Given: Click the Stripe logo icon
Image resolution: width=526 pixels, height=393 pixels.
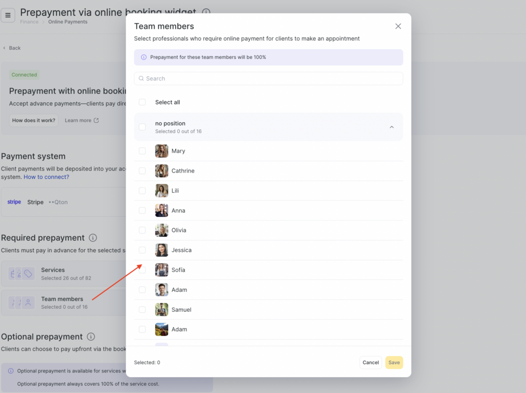Looking at the screenshot, I should click(14, 202).
